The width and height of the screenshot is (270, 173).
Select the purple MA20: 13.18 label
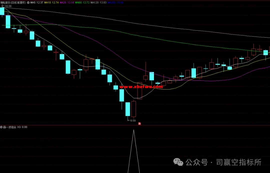[67, 2]
